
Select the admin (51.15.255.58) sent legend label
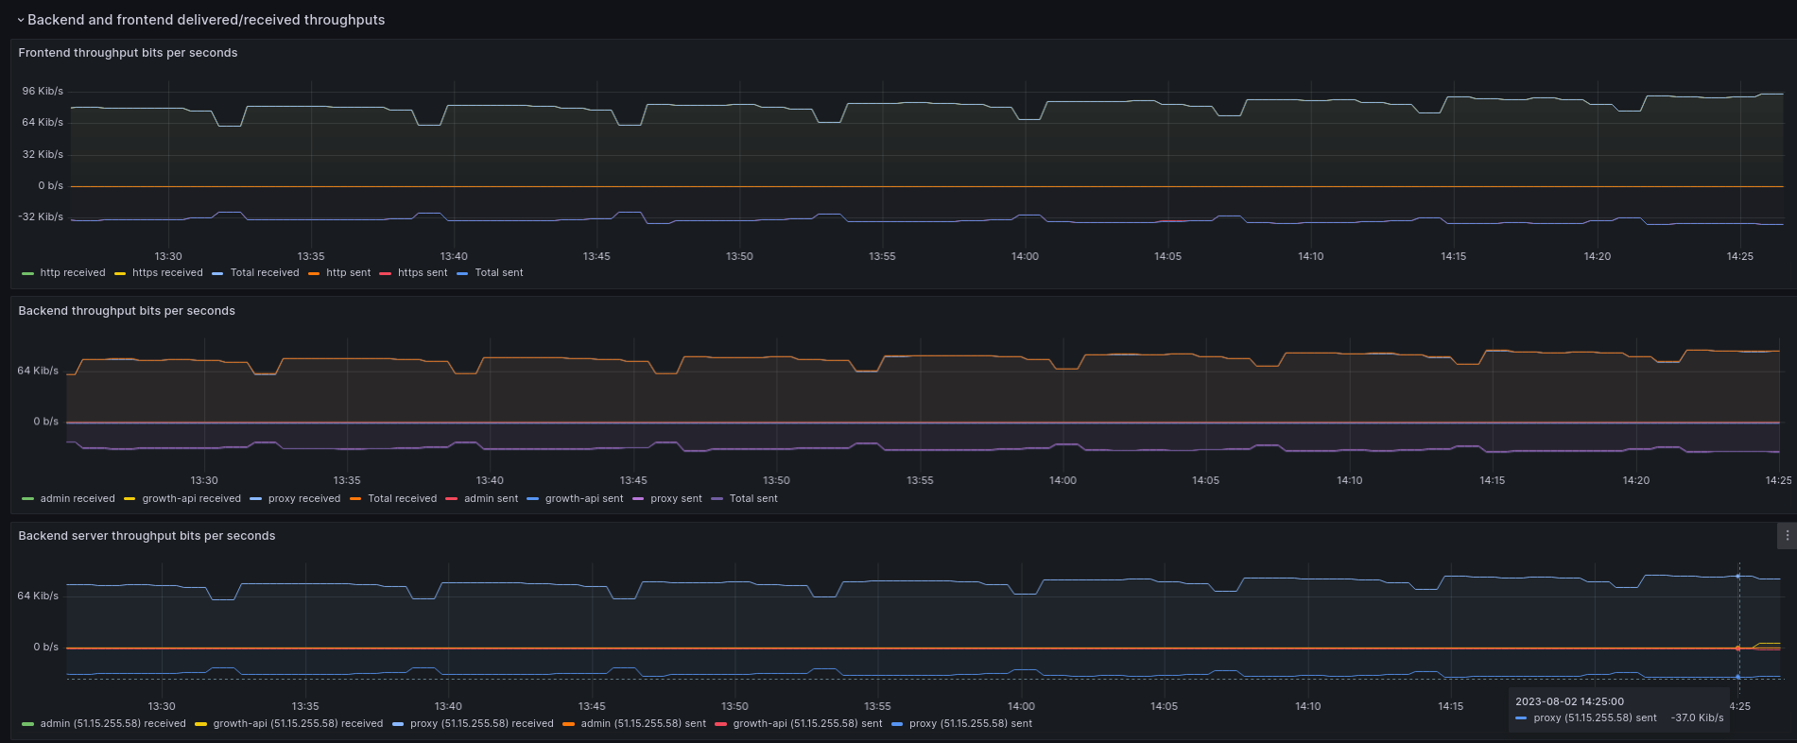643,724
